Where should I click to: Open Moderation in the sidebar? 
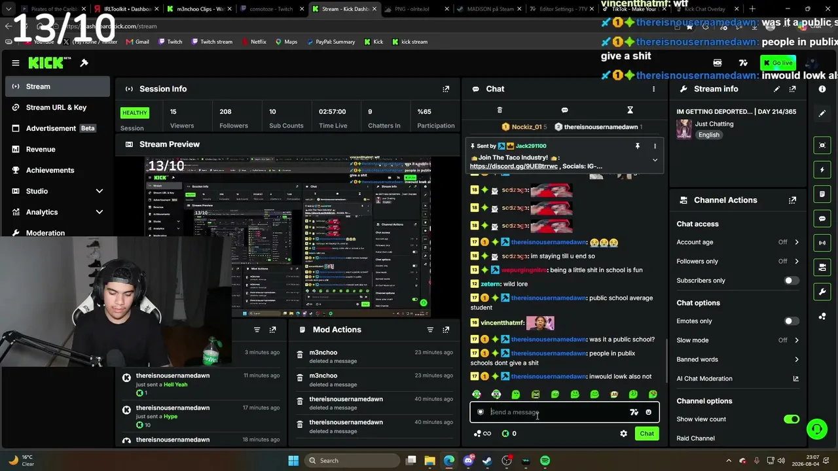pyautogui.click(x=58, y=232)
